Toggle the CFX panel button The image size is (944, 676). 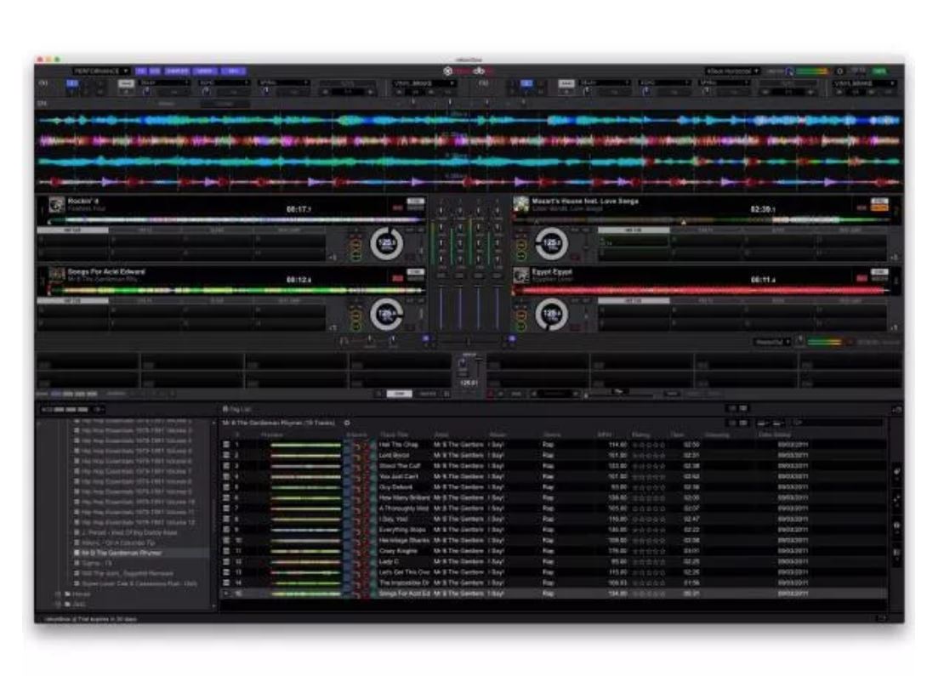pos(155,71)
